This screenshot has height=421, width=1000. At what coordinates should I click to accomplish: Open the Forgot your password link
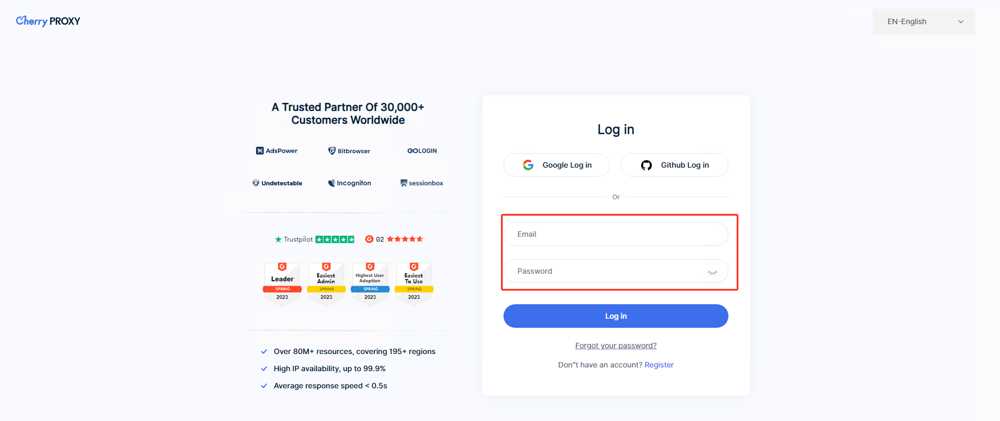(616, 345)
